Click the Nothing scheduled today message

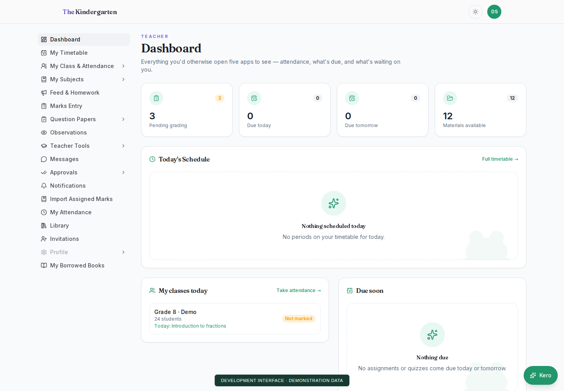[334, 226]
